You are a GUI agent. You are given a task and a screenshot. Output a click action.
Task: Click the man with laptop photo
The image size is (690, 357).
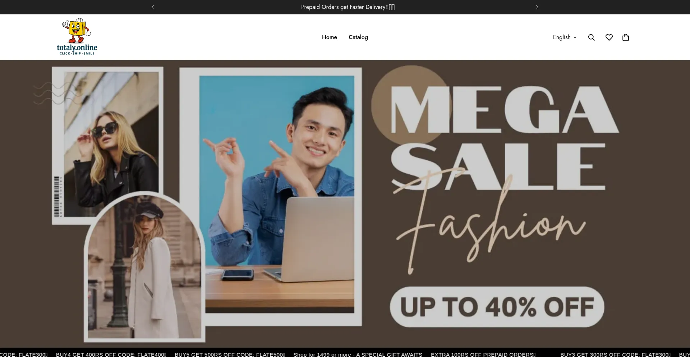coord(277,194)
